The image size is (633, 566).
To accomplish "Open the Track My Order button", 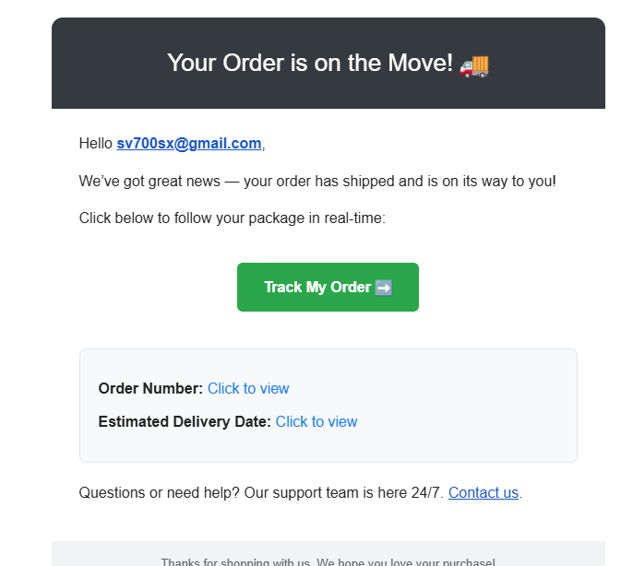I will point(328,287).
